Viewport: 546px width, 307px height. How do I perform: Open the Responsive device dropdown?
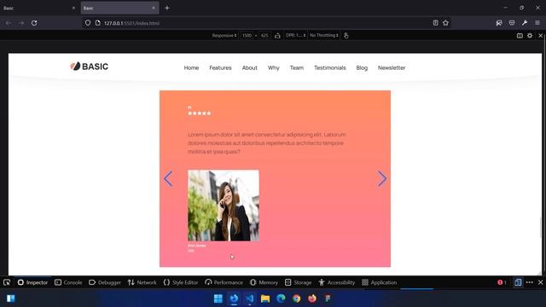tap(224, 36)
